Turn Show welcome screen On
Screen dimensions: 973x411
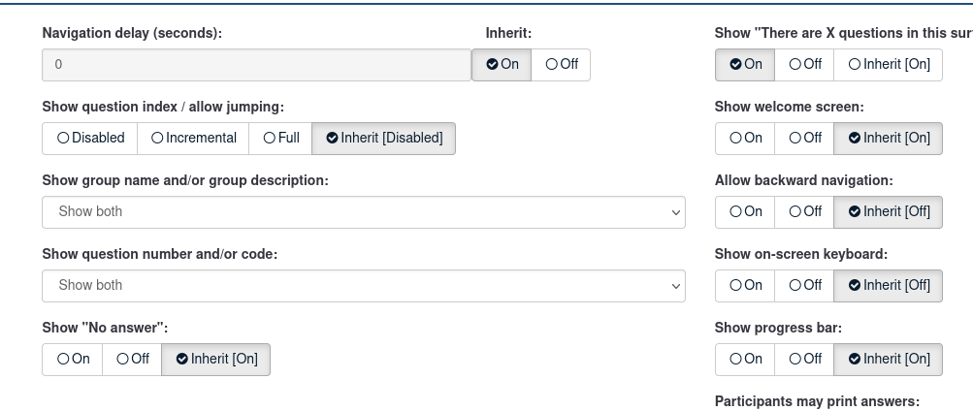pyautogui.click(x=745, y=139)
